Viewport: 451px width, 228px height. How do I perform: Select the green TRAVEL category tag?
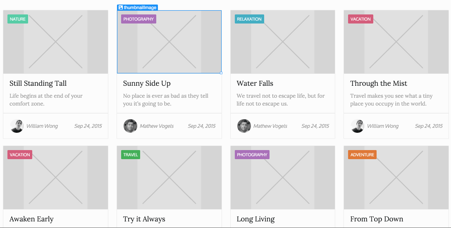point(131,155)
